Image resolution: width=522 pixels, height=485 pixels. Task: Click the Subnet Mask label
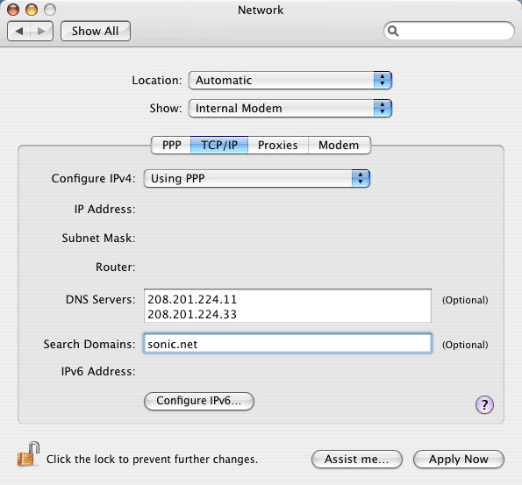(x=98, y=238)
